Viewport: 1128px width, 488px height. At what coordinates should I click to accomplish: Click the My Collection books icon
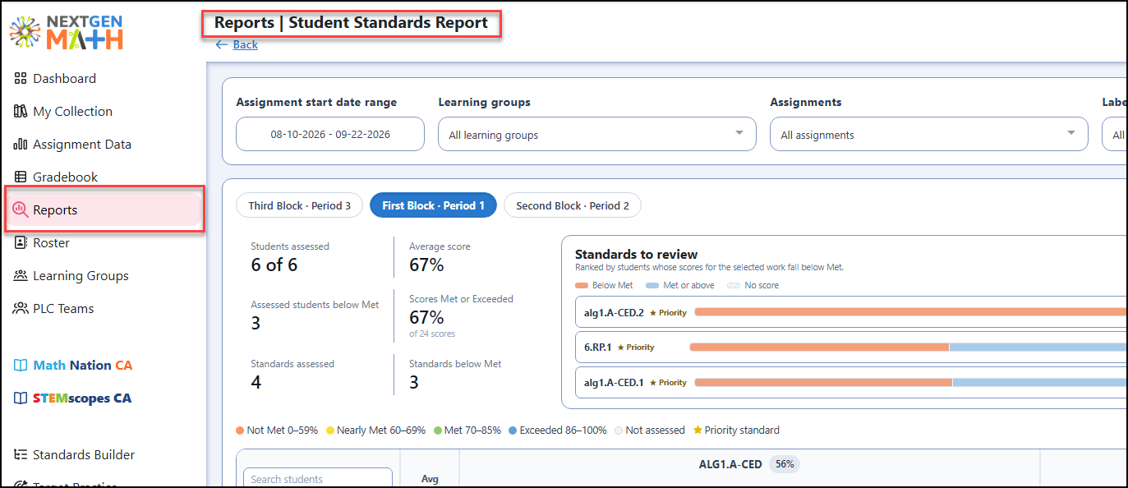click(x=21, y=112)
